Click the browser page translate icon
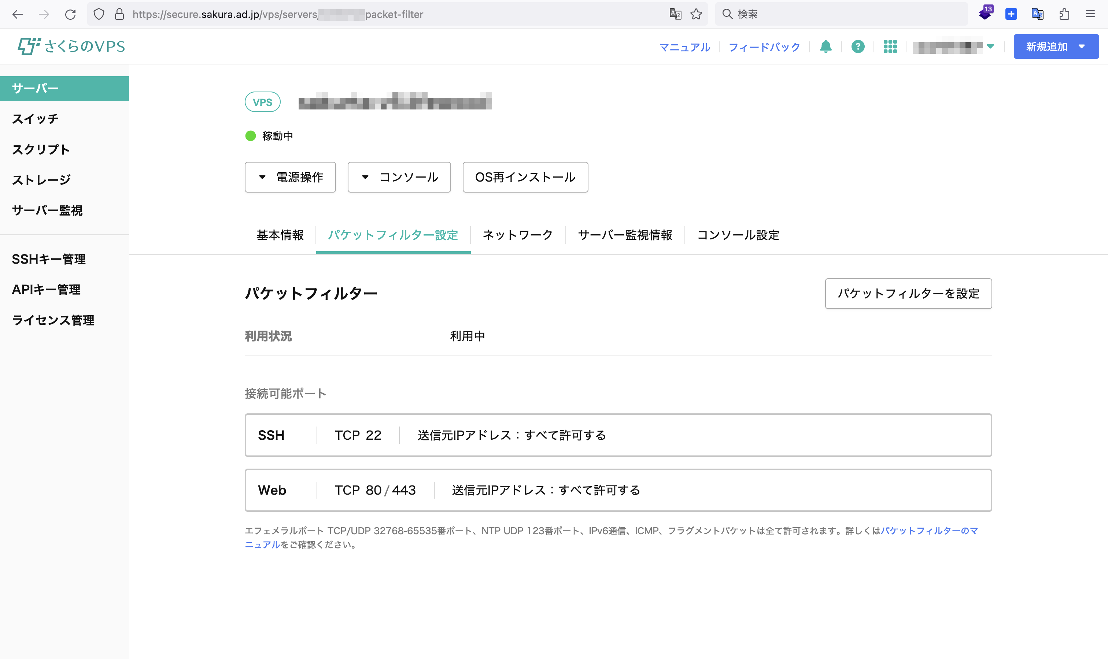Viewport: 1108px width, 659px height. (675, 14)
